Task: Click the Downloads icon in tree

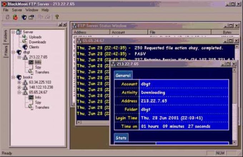Action: tap(25, 42)
